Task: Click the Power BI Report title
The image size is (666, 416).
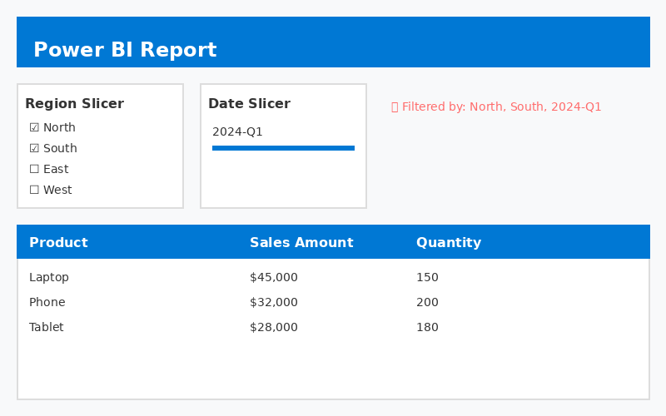Action: [x=125, y=50]
